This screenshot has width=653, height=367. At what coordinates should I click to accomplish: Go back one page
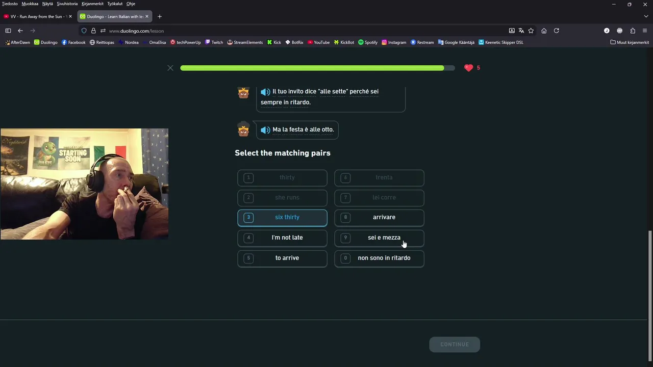(x=20, y=31)
